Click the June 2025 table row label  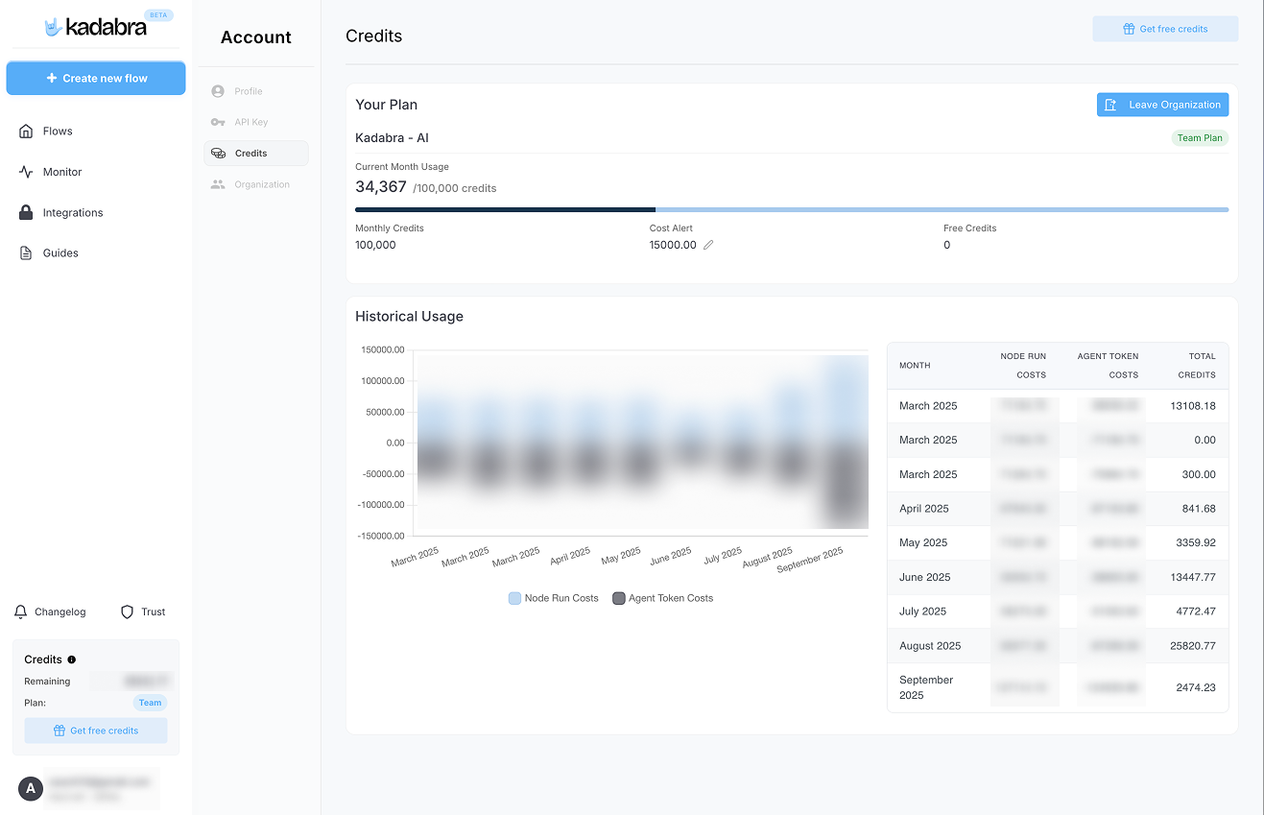coord(925,577)
